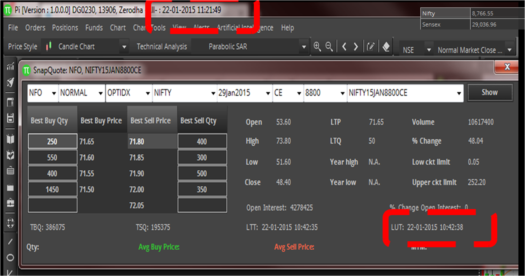This screenshot has height=276, width=525.
Task: Open the Candle Chart style dropdown
Action: point(124,47)
